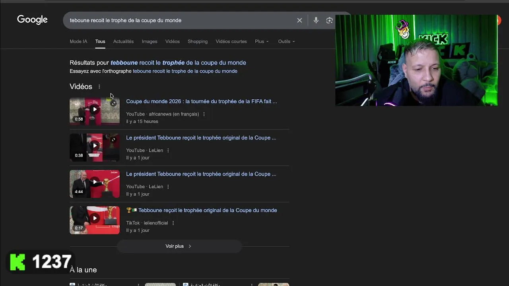Screen dimensions: 509x286
Task: Open the 4:44 LeLien Tebboune video title link
Action: (201, 174)
